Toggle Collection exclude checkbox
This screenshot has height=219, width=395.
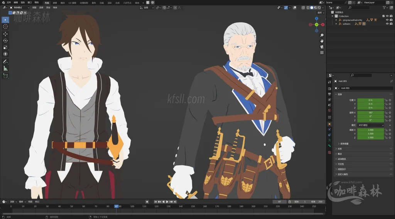coord(383,16)
